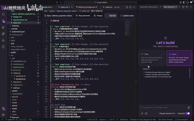
Task: Toggle checkbox for task 4 实现支付状态筛选功能
Action: point(54,87)
